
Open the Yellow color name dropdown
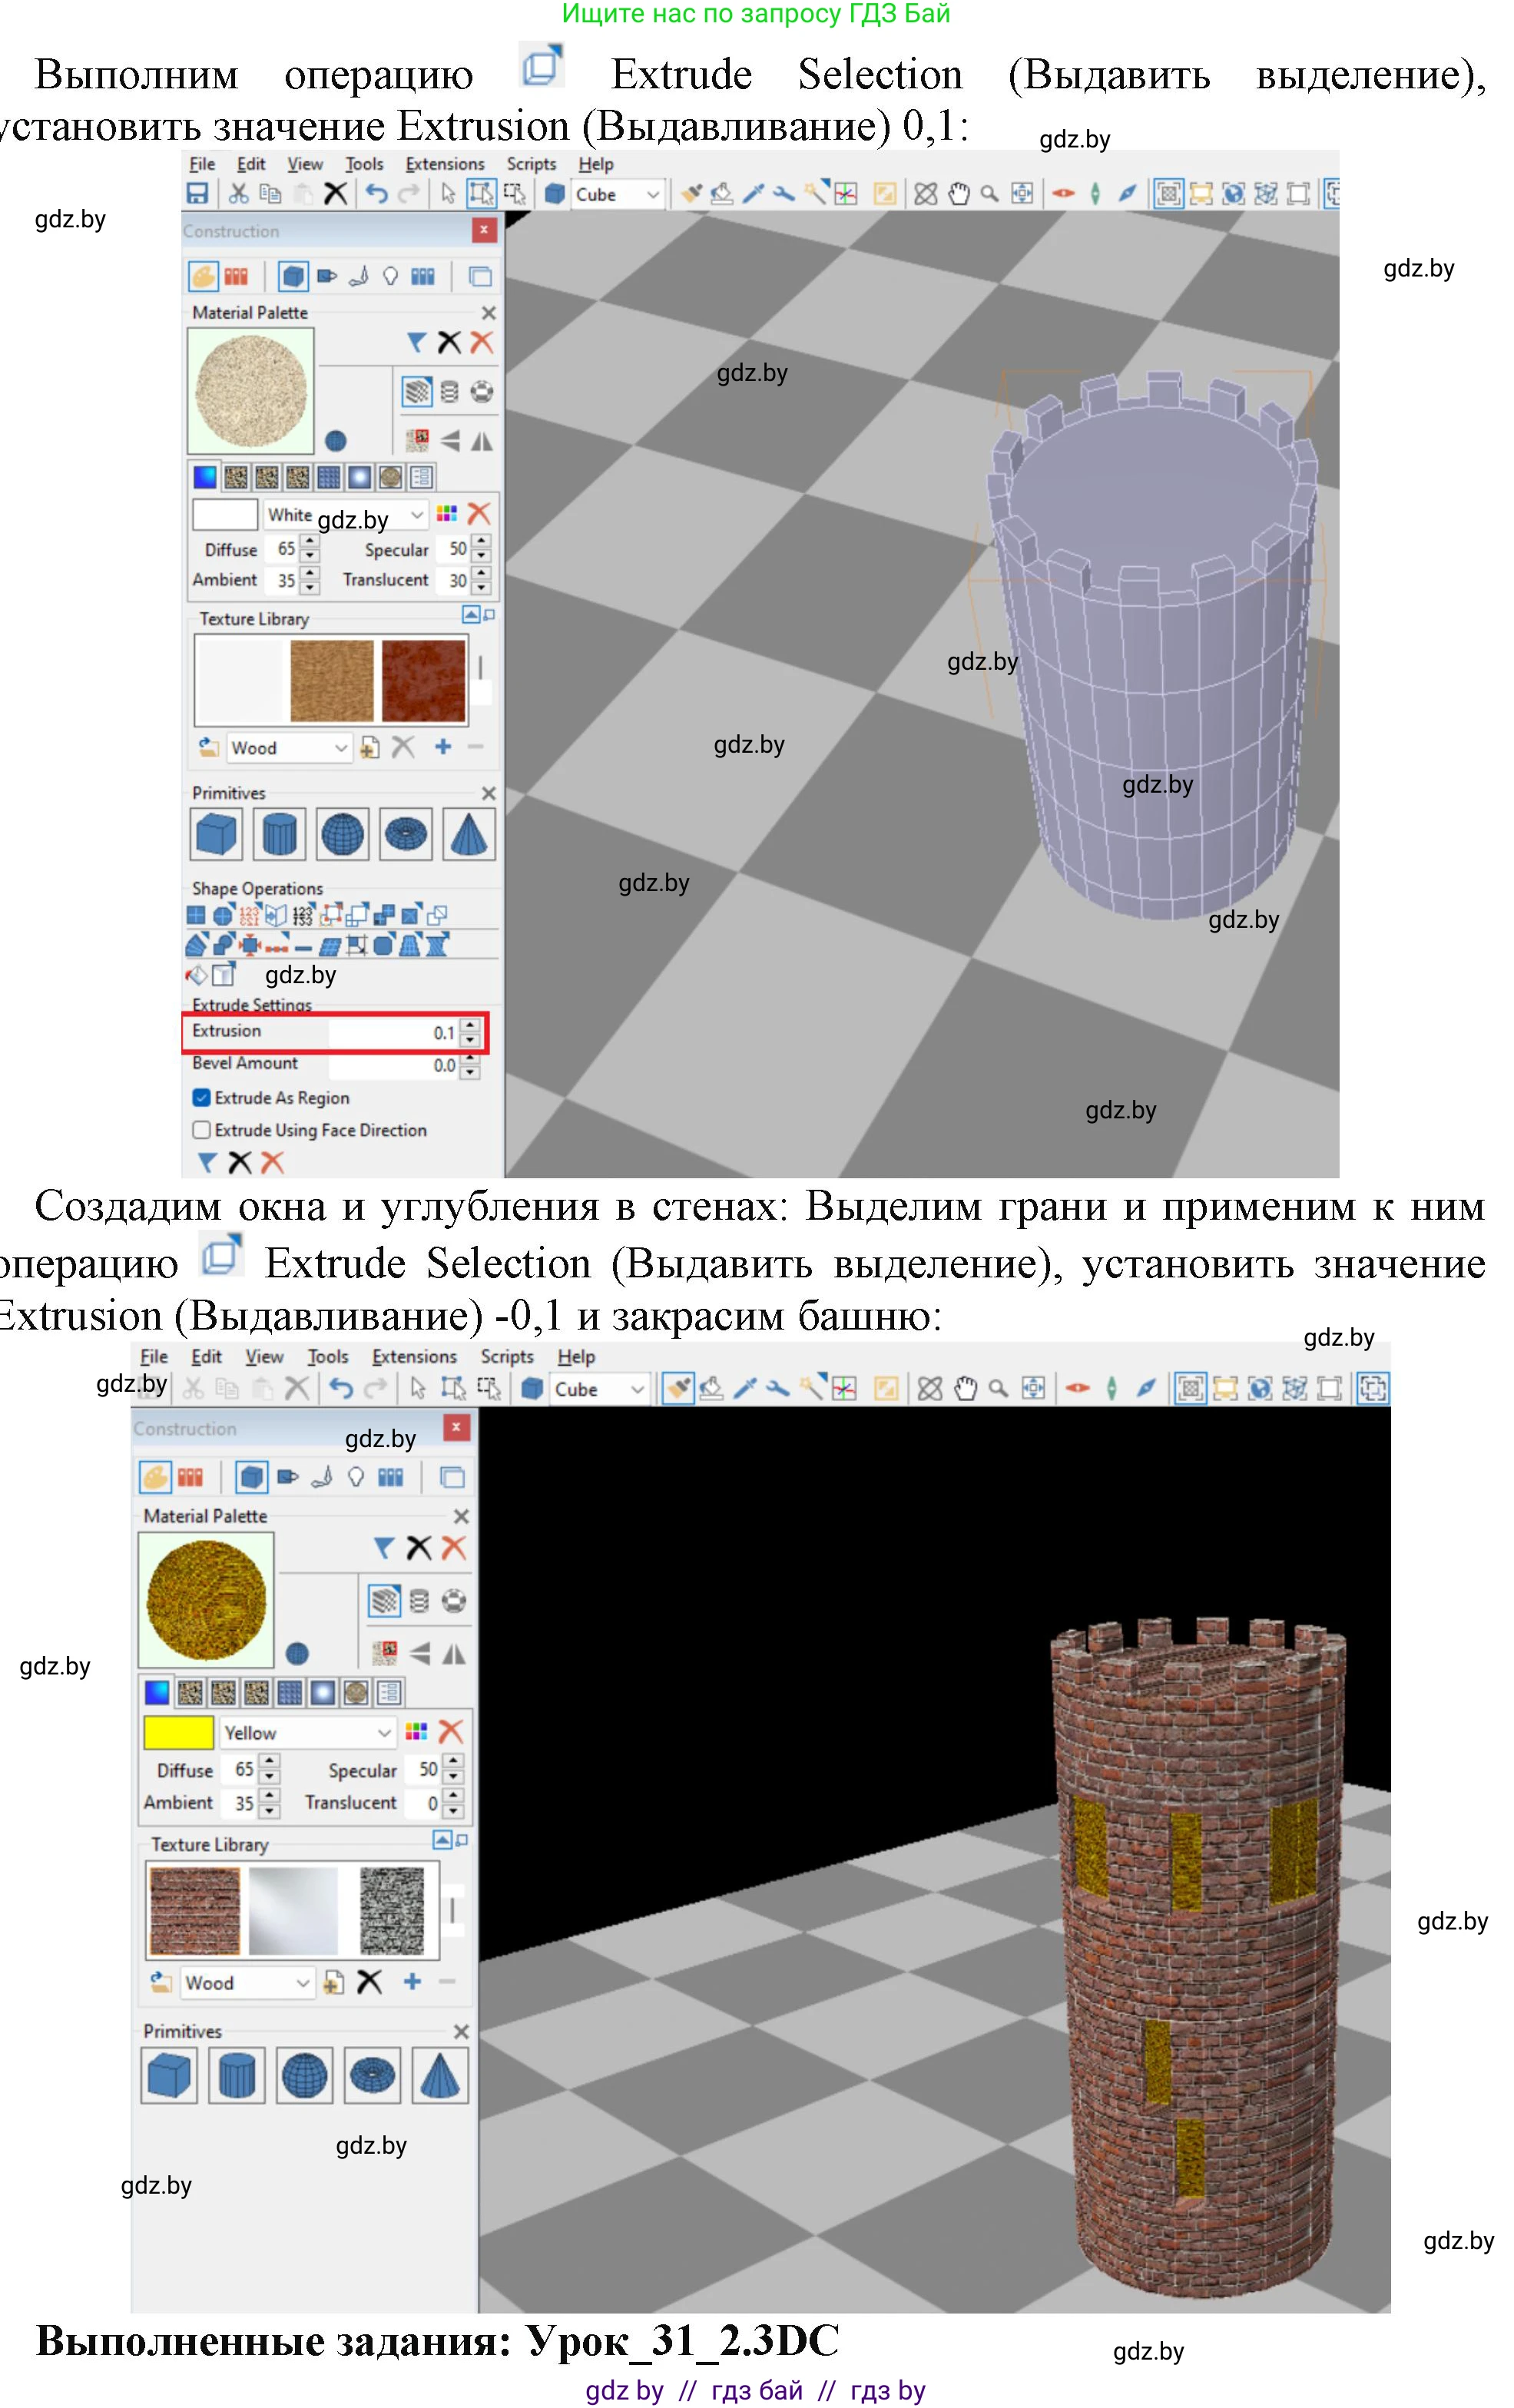384,1732
